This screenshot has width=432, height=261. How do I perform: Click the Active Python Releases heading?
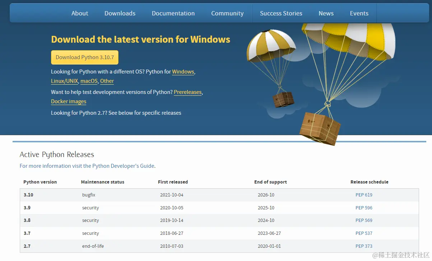(x=57, y=155)
